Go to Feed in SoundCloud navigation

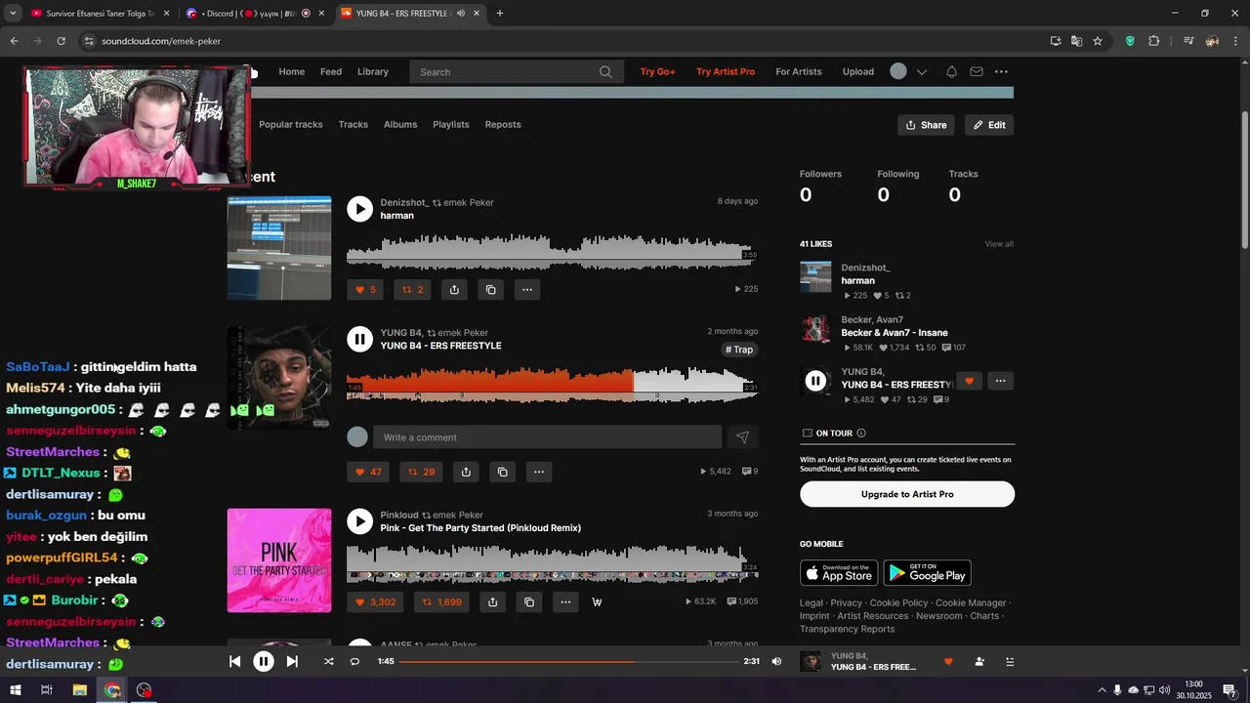331,71
